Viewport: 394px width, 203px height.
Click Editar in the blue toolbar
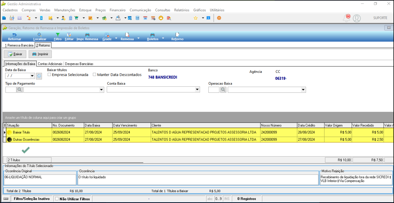tap(69, 37)
